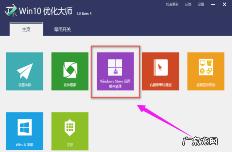This screenshot has height=152, width=232.
Task: Open the 软件管家 green tile
Action: (x=70, y=71)
